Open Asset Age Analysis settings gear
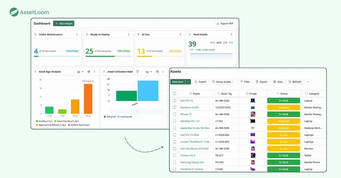Screen dimensions: 341x178 point(89,72)
